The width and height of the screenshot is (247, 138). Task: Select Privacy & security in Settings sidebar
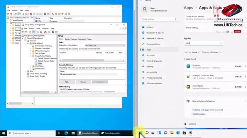coord(154,78)
